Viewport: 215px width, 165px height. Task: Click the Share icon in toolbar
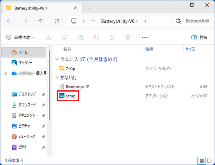coord(112,38)
